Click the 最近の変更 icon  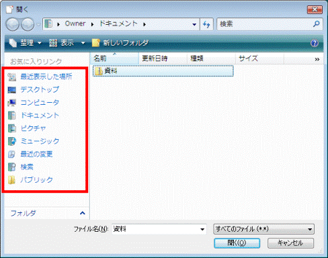pos(11,154)
